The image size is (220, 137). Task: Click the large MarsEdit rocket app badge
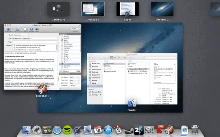42,90
